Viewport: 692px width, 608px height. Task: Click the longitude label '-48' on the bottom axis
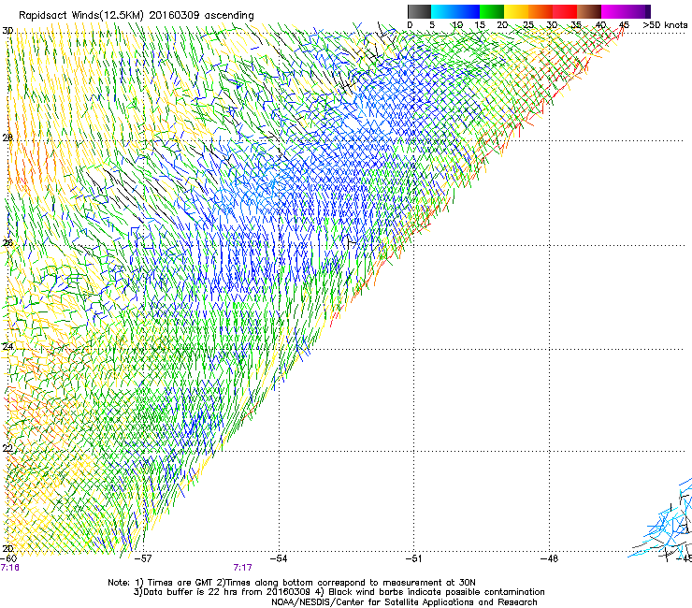549,558
